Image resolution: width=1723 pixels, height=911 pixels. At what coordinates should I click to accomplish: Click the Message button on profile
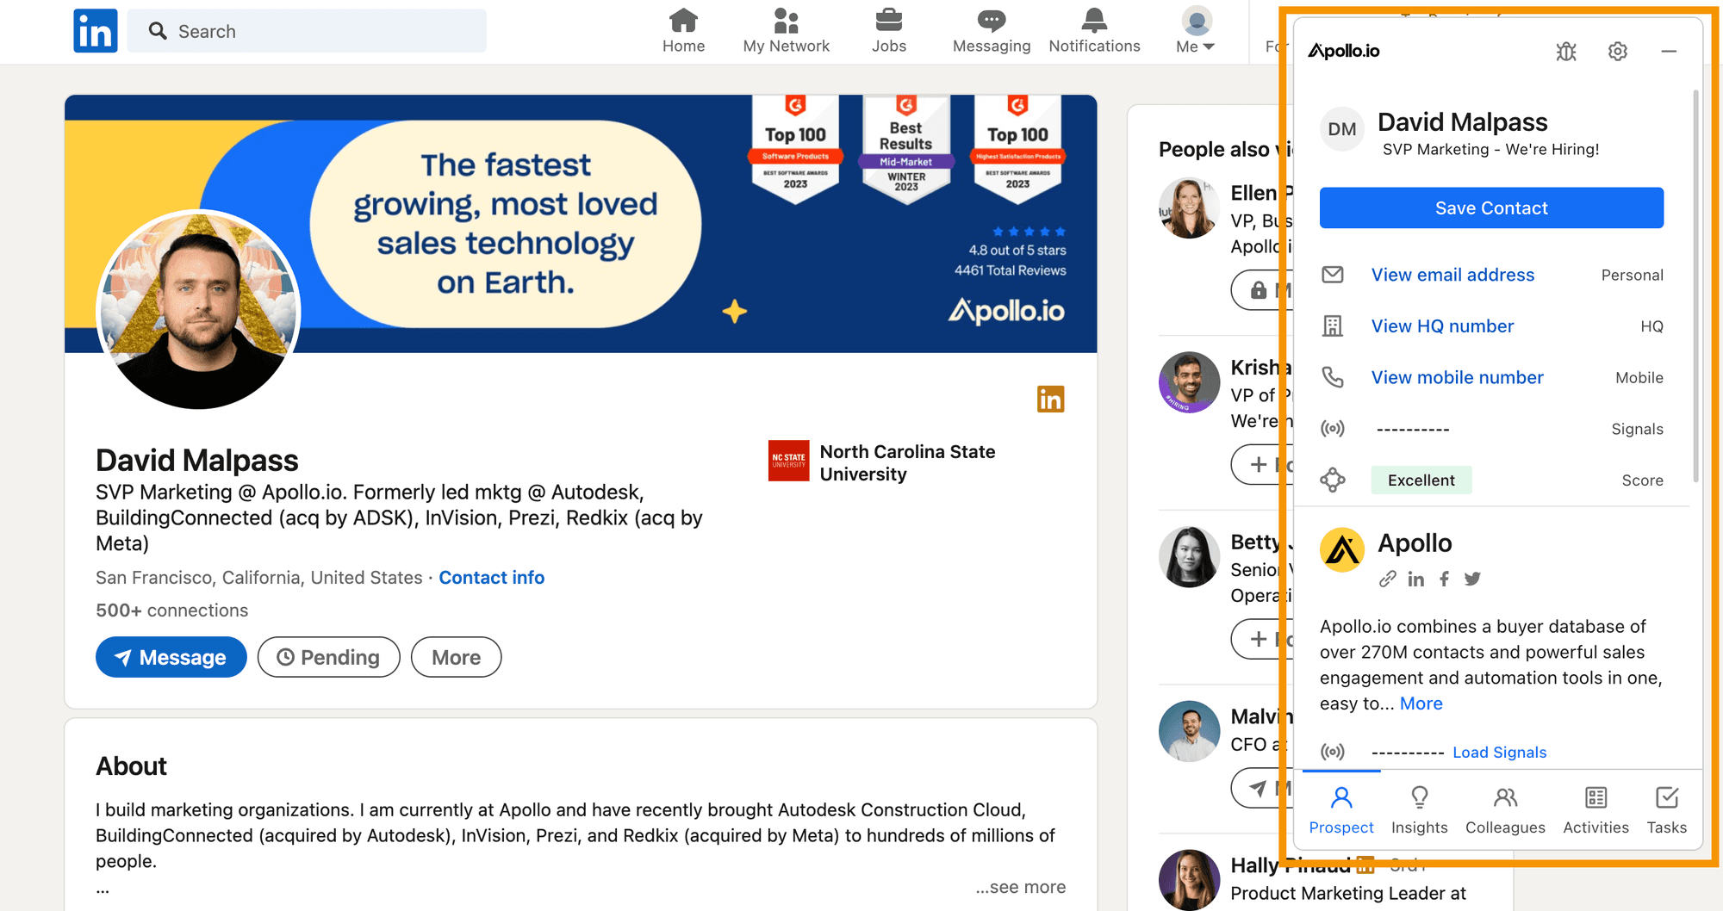171,657
